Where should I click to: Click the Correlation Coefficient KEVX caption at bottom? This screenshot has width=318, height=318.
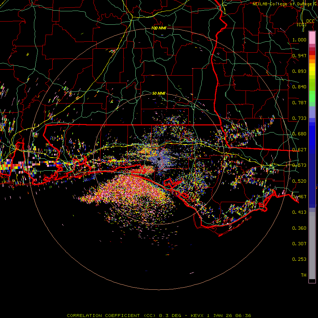point(159,316)
